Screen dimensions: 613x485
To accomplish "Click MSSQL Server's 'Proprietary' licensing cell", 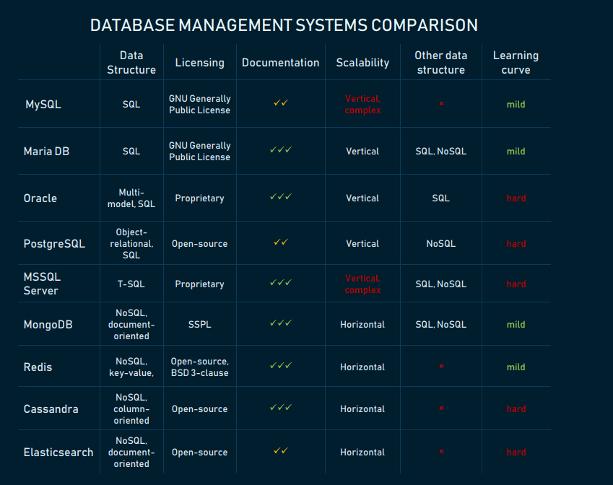I will 200,284.
